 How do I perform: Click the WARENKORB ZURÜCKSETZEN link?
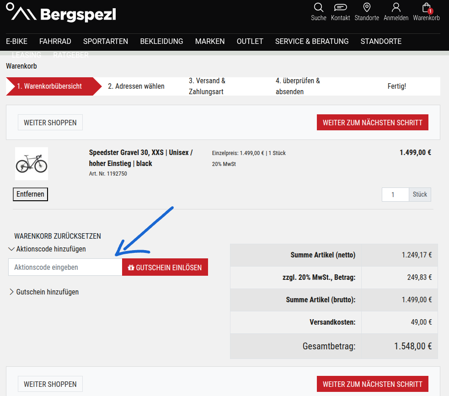[57, 236]
